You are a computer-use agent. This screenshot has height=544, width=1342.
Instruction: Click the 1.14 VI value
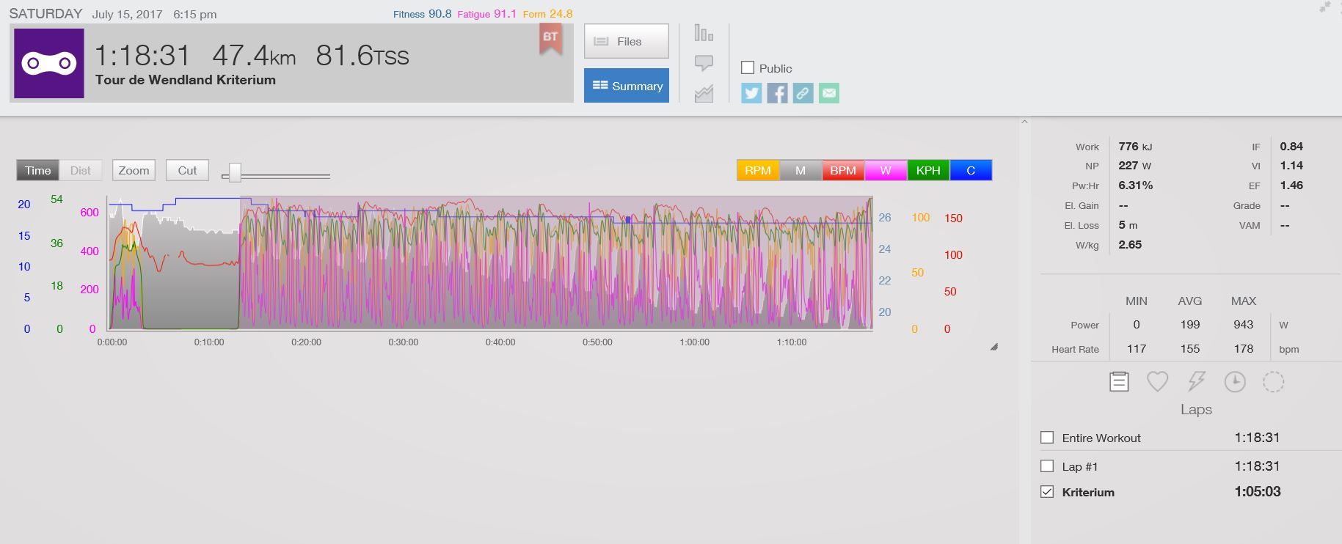pos(1291,166)
